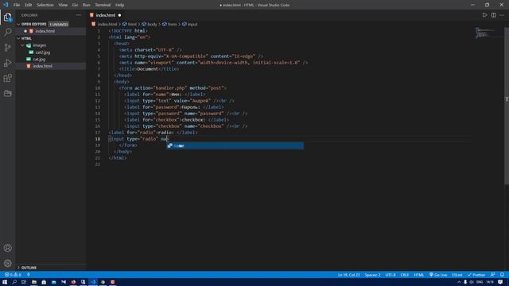Screen dimensions: 509x286
Task: Select index.html in Open Editors
Action: coord(45,31)
